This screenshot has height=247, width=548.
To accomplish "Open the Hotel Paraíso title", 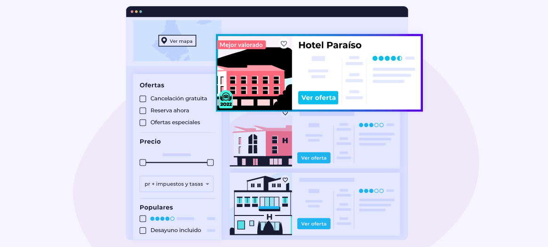I will (330, 45).
